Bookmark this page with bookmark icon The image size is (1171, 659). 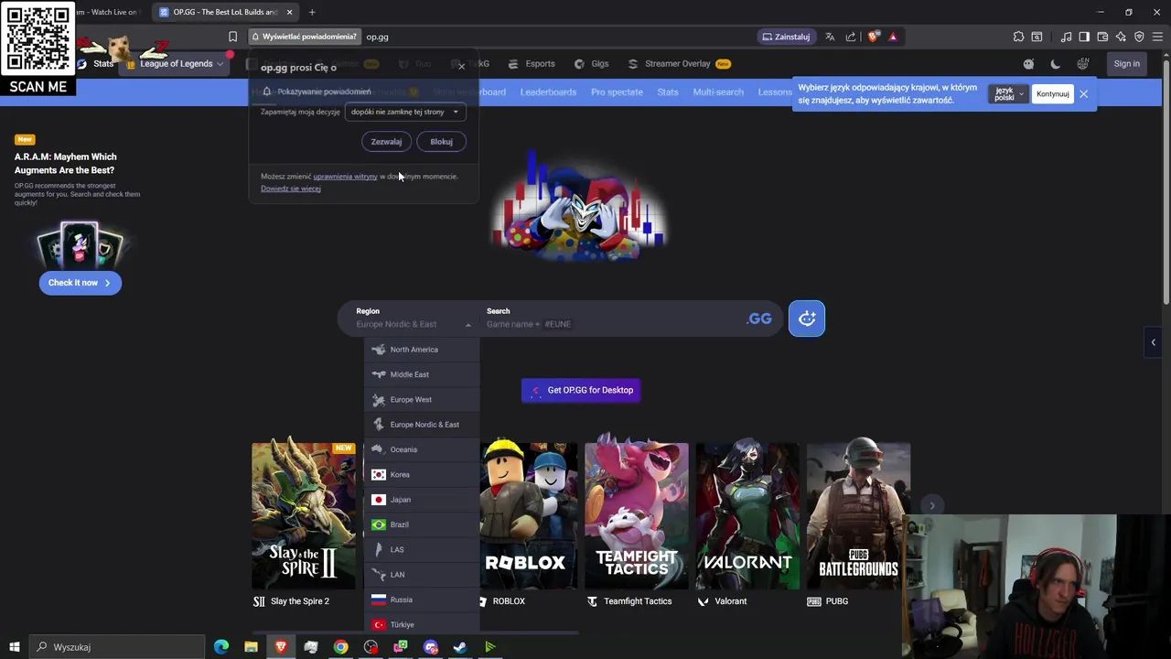(232, 37)
